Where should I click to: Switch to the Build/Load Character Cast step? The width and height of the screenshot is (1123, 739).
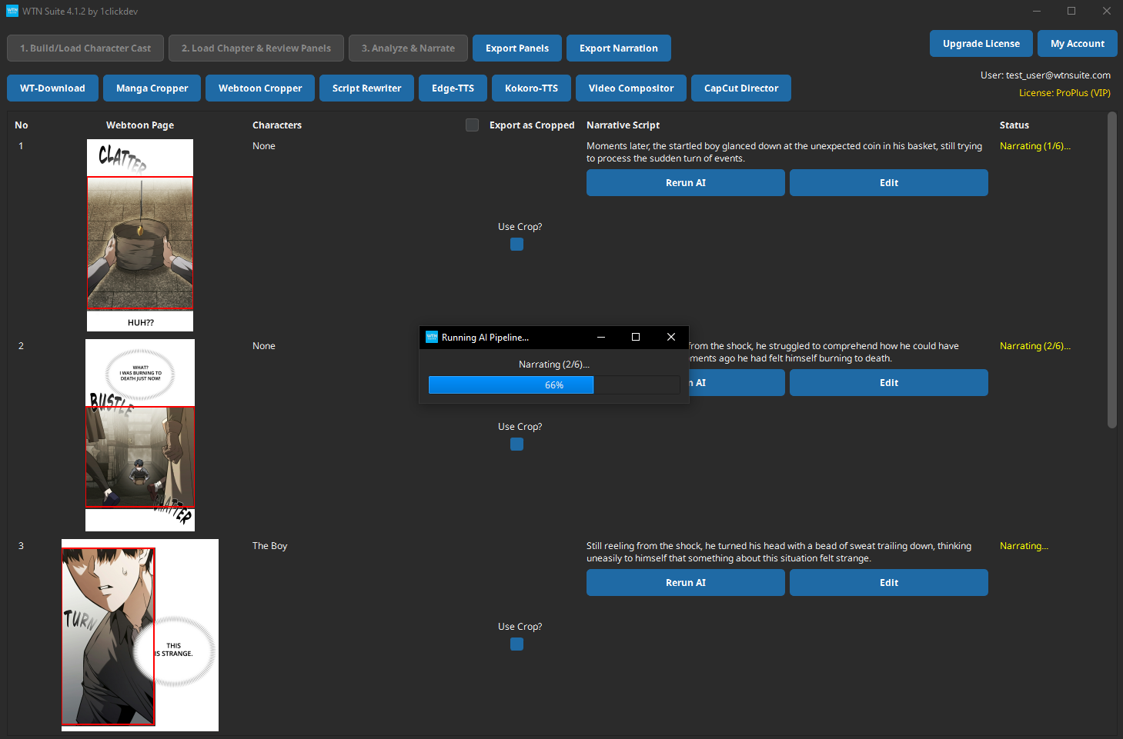tap(85, 48)
